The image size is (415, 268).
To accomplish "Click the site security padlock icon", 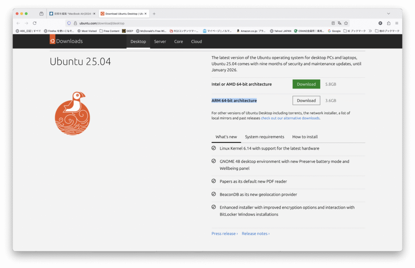I will pos(75,23).
